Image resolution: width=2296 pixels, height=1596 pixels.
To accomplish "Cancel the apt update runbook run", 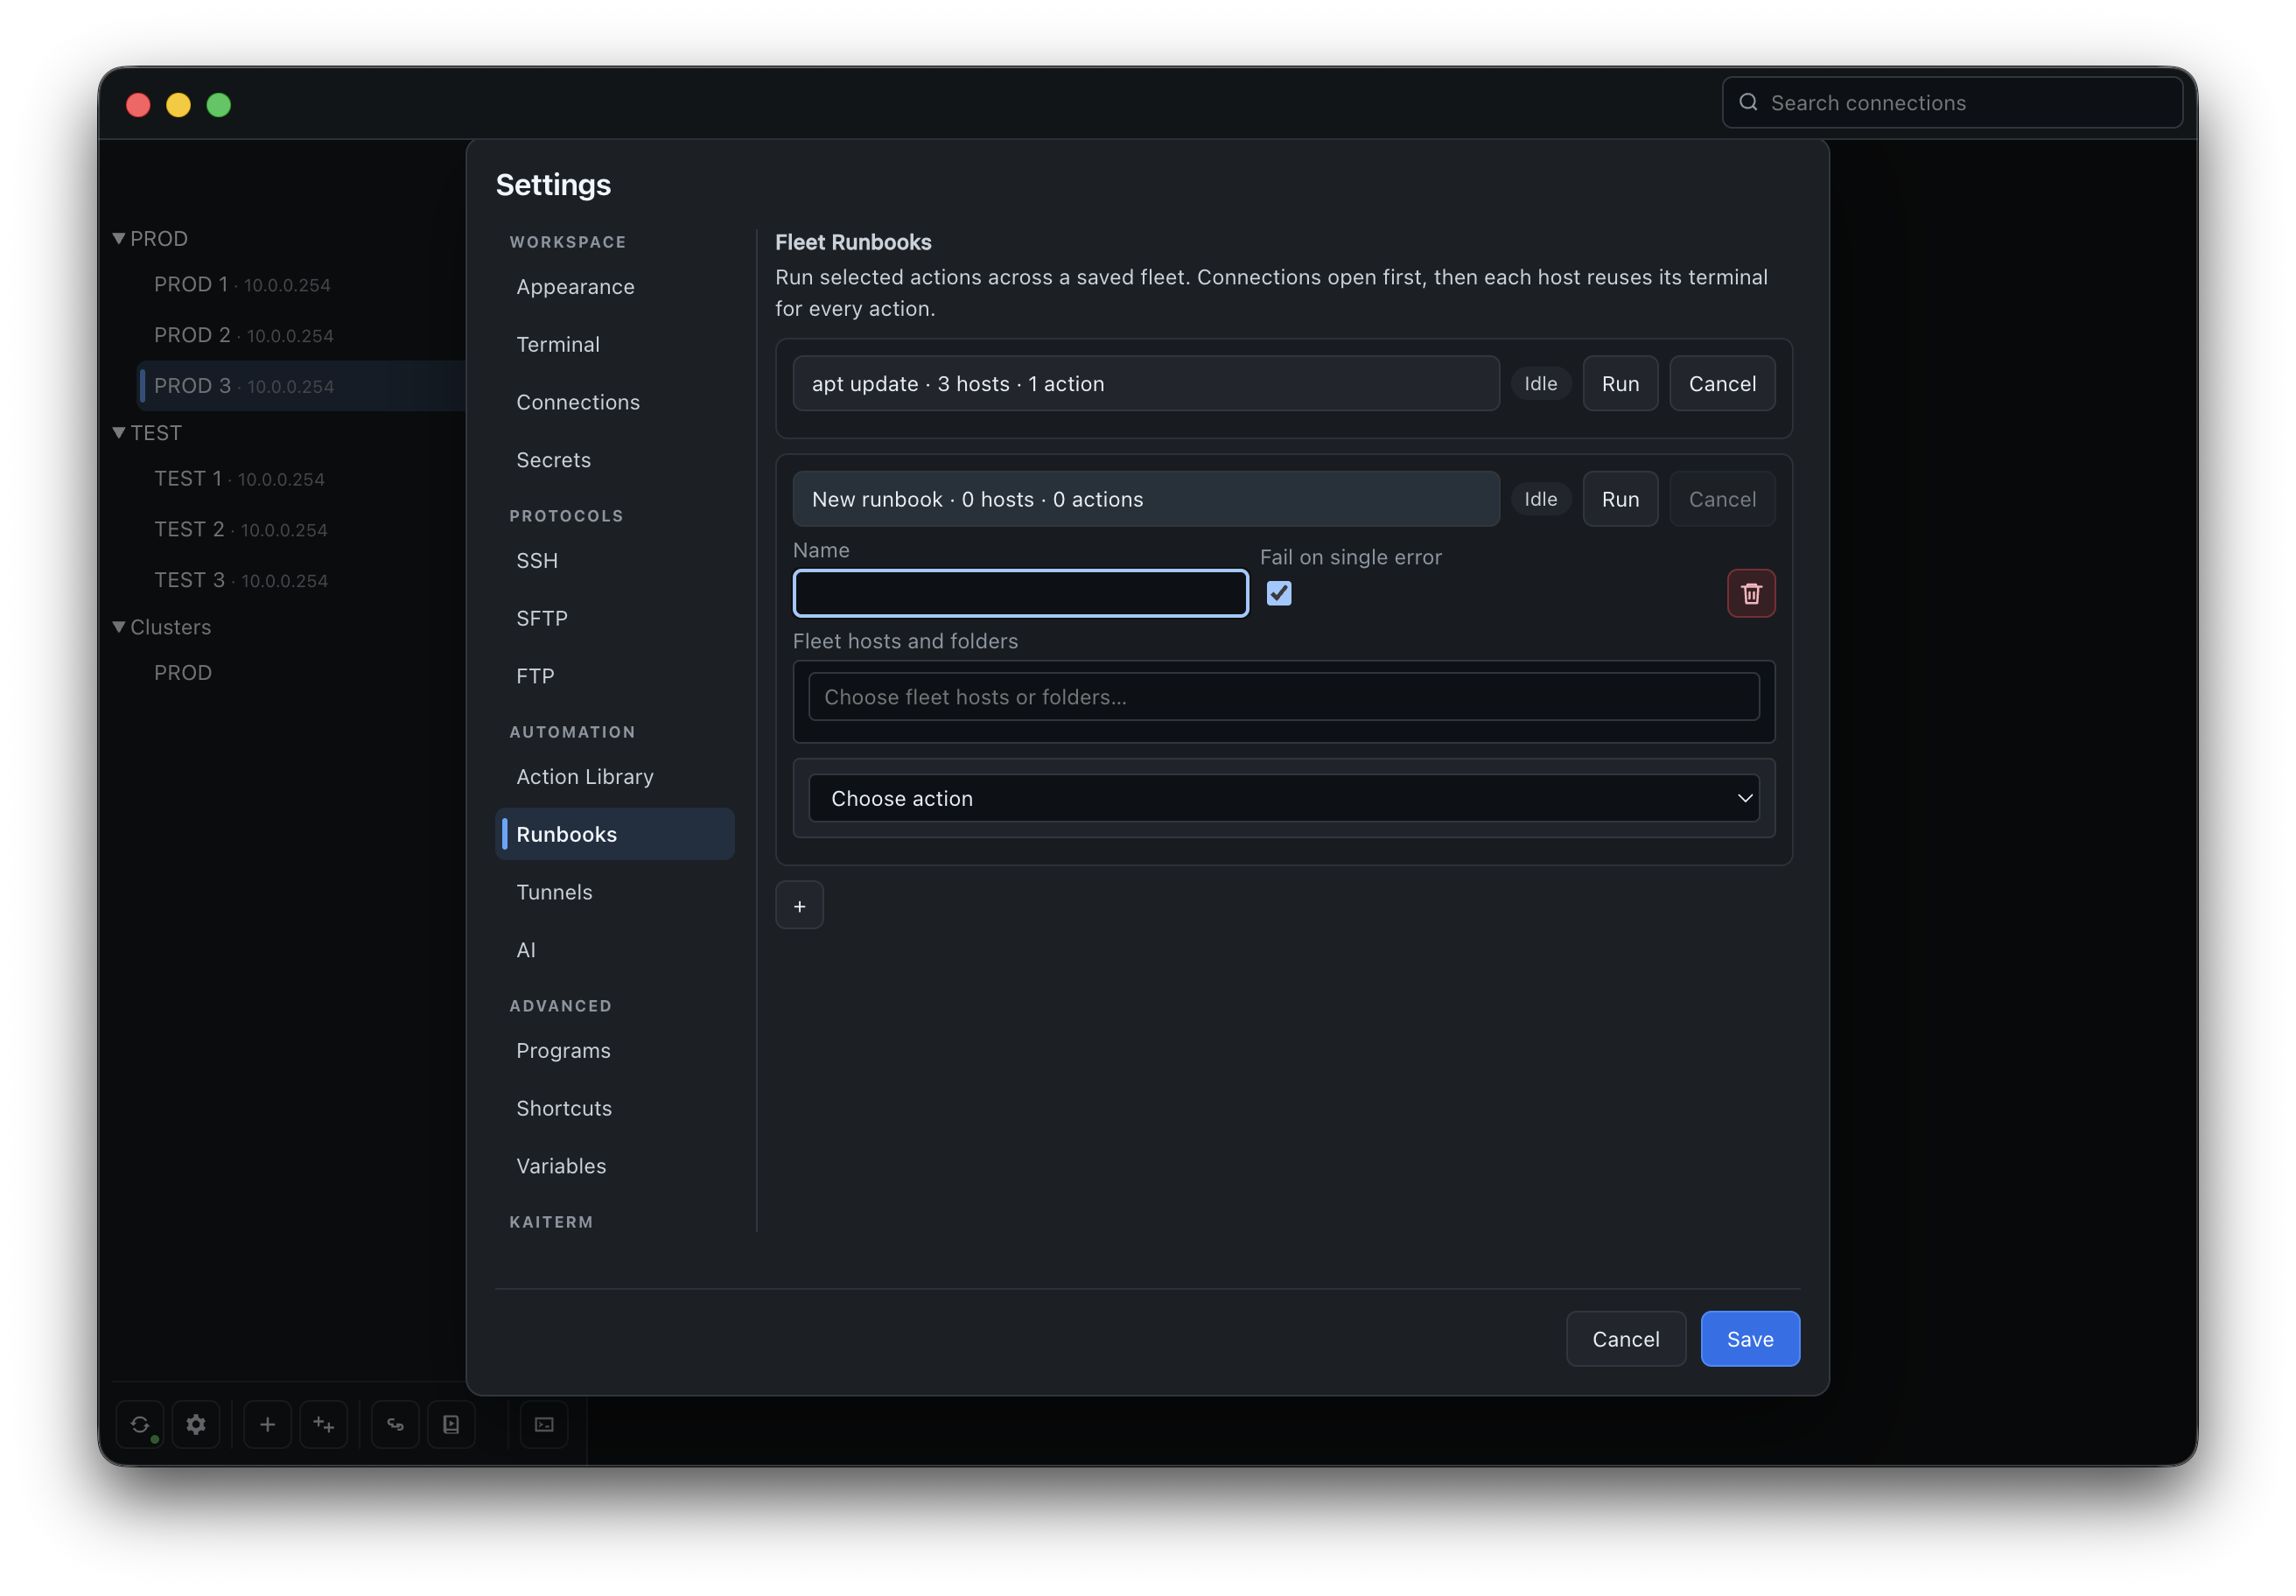I will [1722, 384].
